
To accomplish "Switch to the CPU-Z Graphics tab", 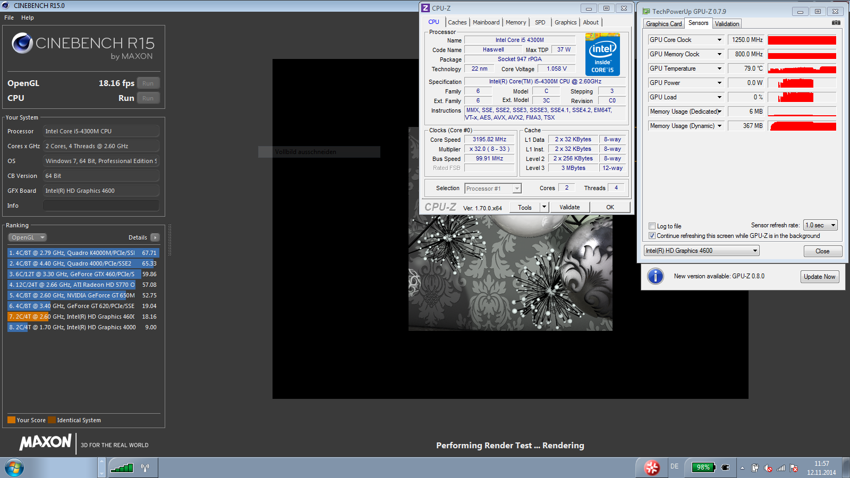I will tap(566, 22).
